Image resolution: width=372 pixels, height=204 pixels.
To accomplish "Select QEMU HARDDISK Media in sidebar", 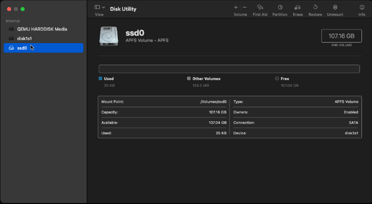I will point(44,29).
